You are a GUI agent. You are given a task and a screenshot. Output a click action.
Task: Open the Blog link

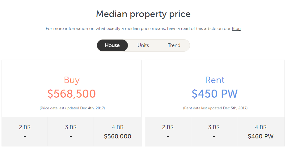(x=236, y=29)
